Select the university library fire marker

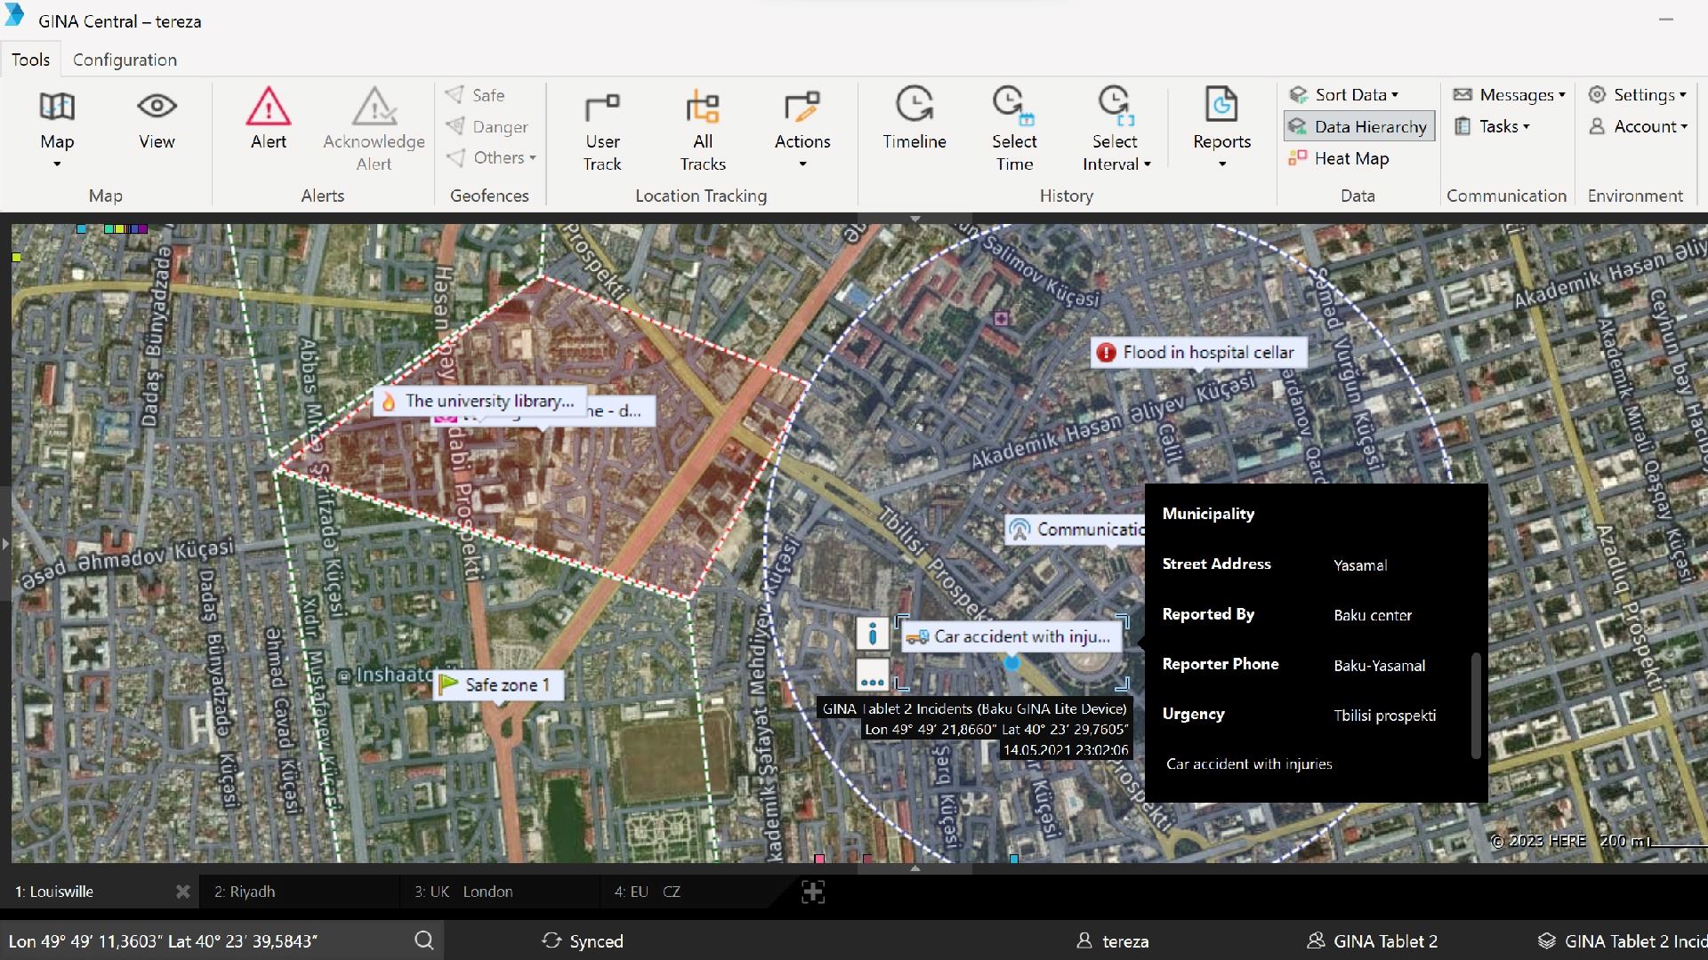[479, 401]
